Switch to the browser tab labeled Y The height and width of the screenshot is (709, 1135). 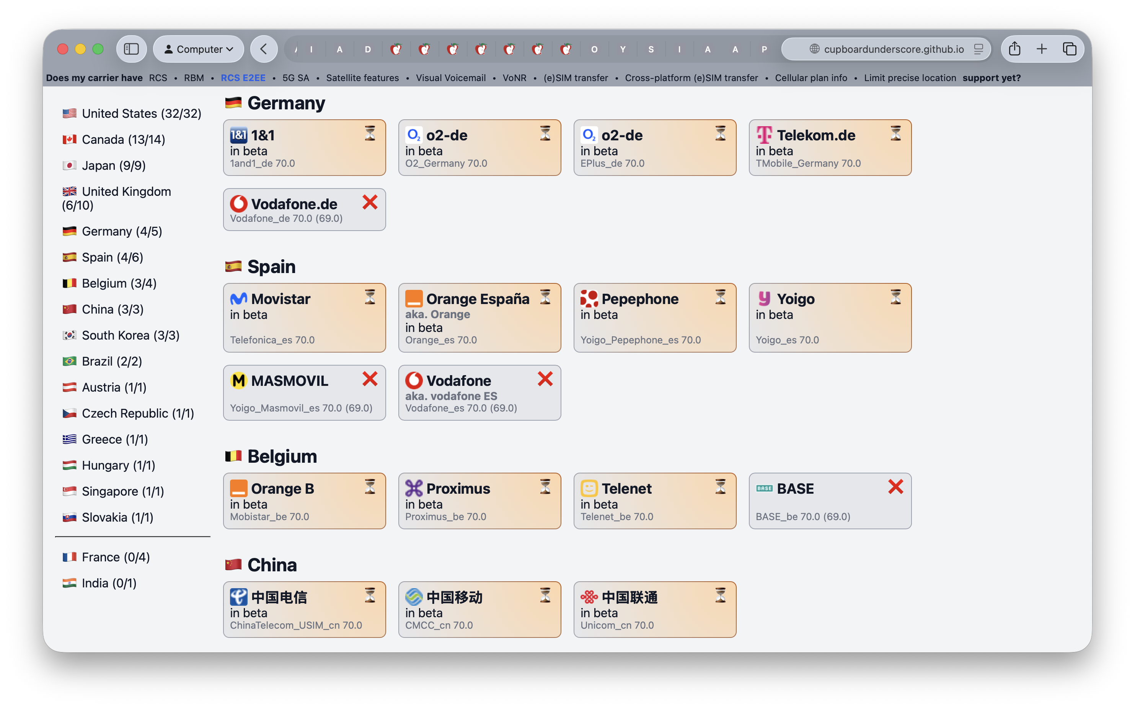click(x=623, y=49)
